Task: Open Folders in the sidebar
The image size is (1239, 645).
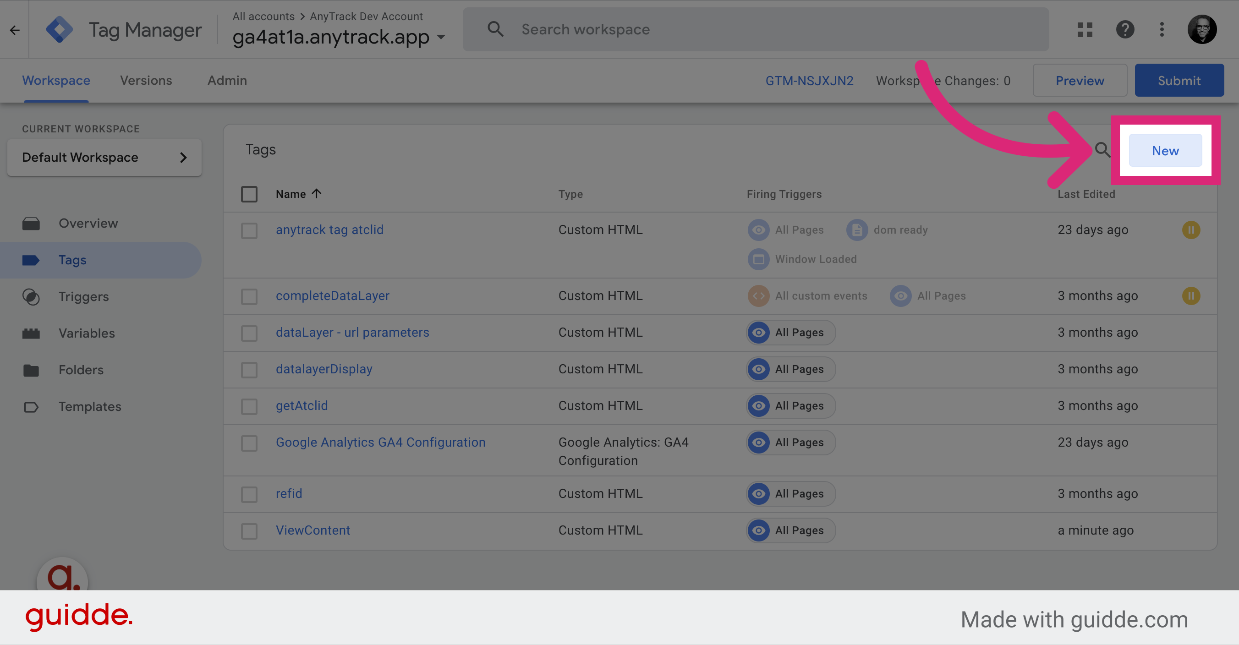Action: 100,370
